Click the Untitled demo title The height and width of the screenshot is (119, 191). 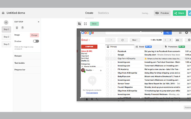16,13
